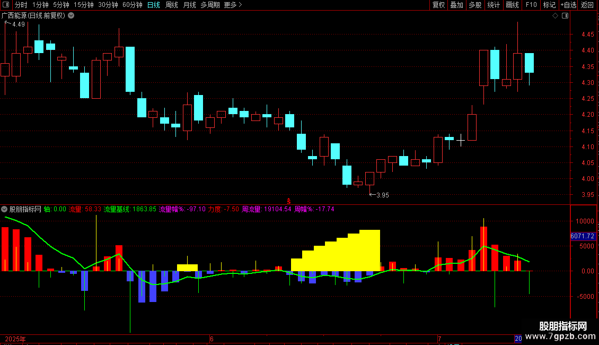Click the 3.95 low price label
599x345 pixels.
[382, 195]
